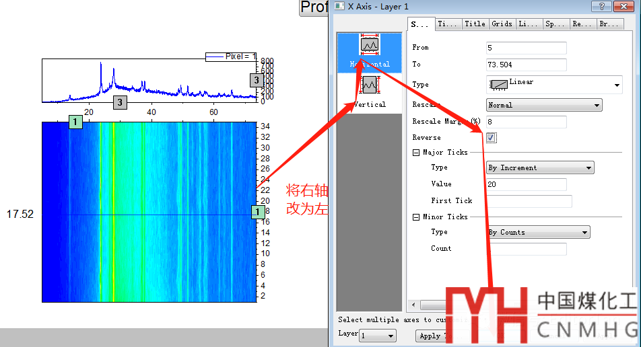Click layer marker 3 below the line plot
The width and height of the screenshot is (641, 347).
pyautogui.click(x=119, y=102)
